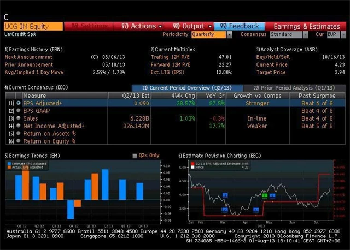Screen dimensions: 350x250
Task: Open the 99 Feedback button
Action: click(x=240, y=26)
